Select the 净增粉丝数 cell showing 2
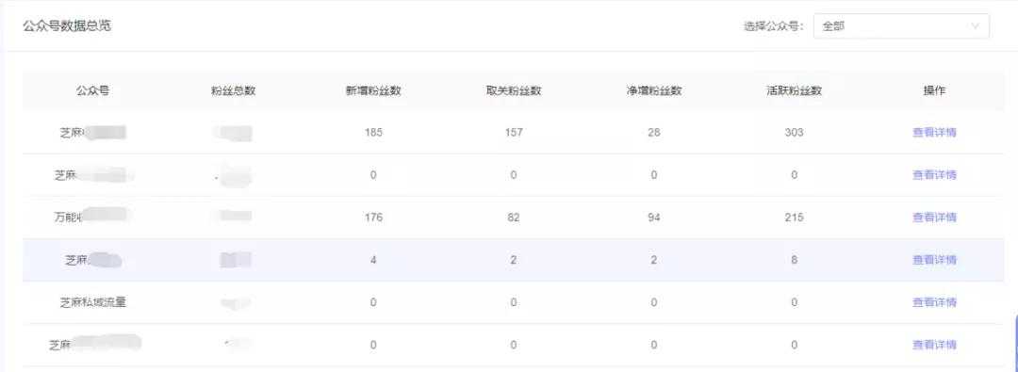The image size is (1018, 372). (654, 260)
